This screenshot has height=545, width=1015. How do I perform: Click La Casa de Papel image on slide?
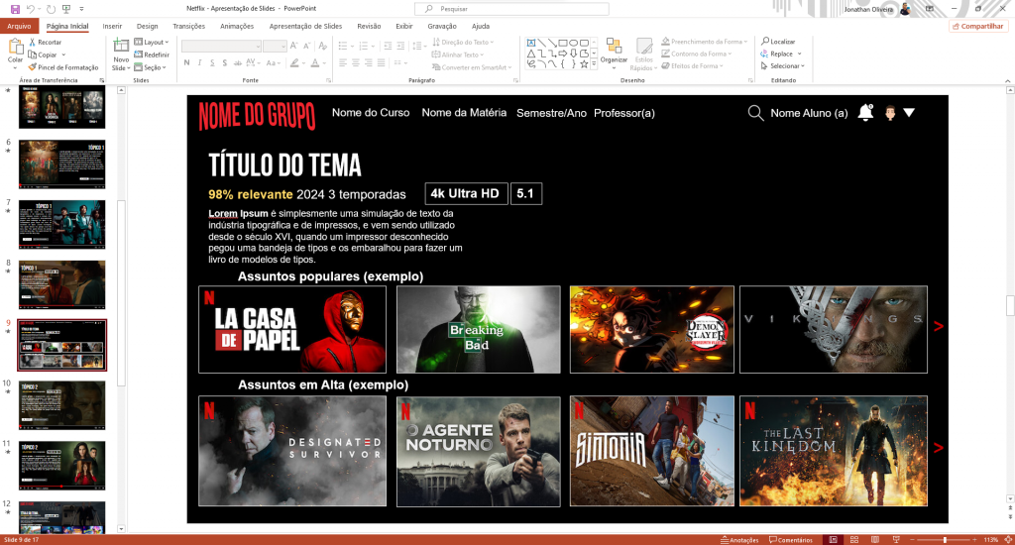click(292, 329)
